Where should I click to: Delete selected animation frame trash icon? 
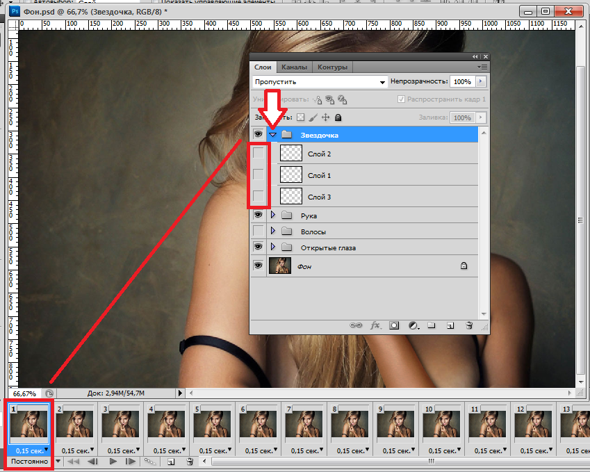(190, 462)
